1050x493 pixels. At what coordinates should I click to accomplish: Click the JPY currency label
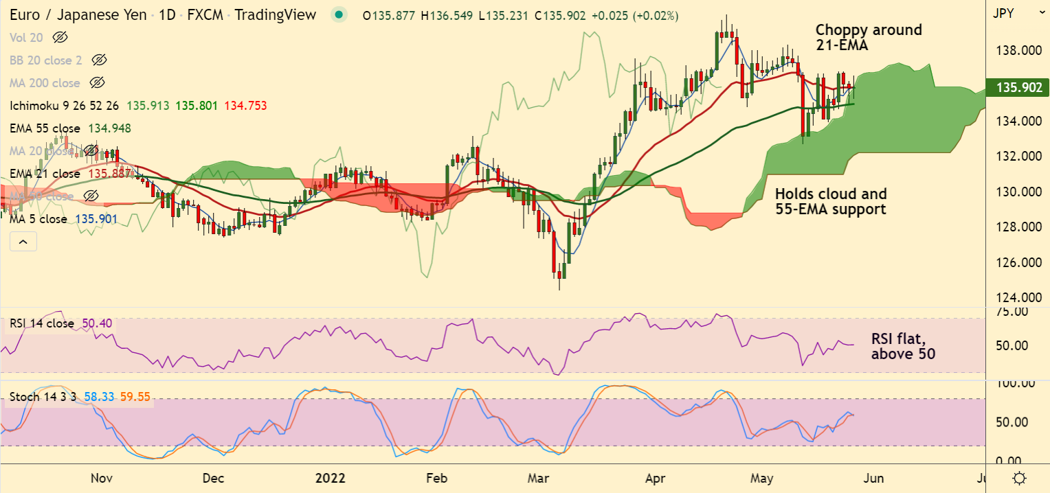coord(1004,12)
